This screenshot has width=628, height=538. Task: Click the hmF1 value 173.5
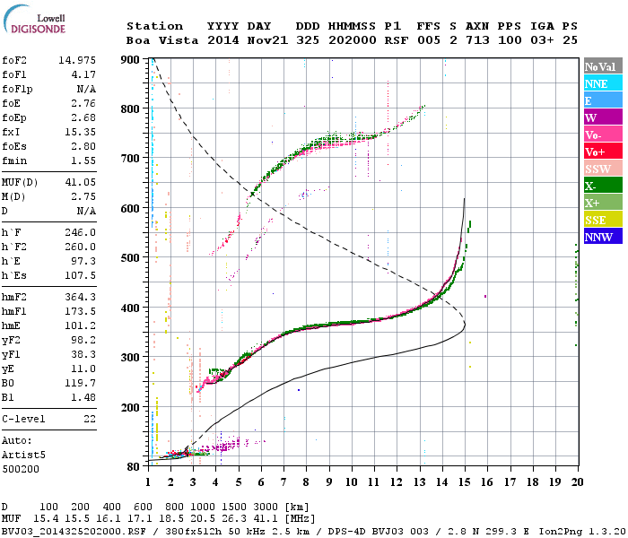(81, 311)
